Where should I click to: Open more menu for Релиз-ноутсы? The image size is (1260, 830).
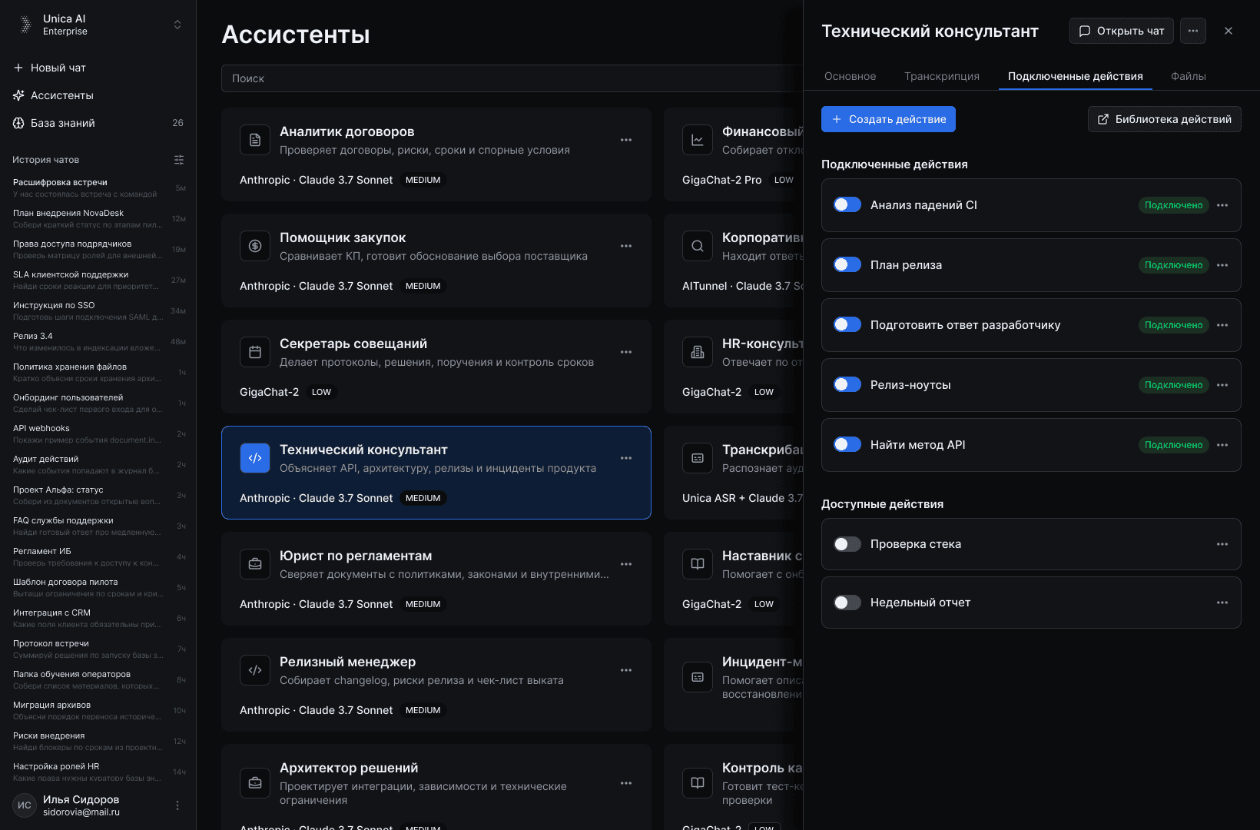1222,385
